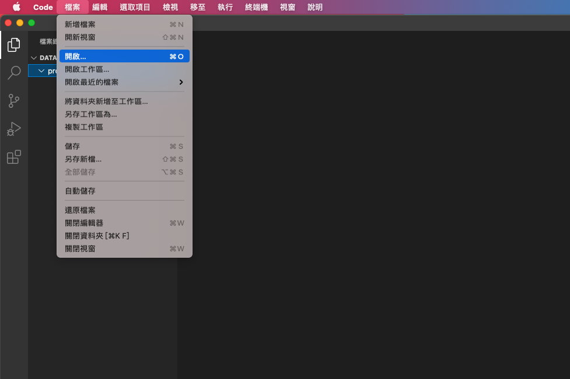Expand the 開啟最近的檔案 submenu

click(124, 82)
